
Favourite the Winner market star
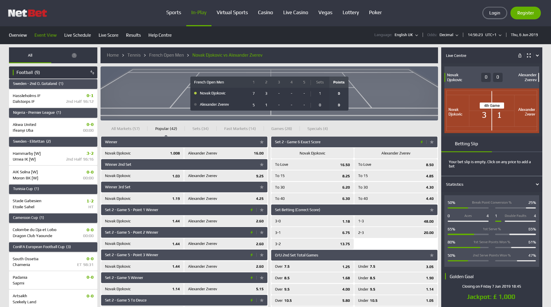[x=262, y=142]
